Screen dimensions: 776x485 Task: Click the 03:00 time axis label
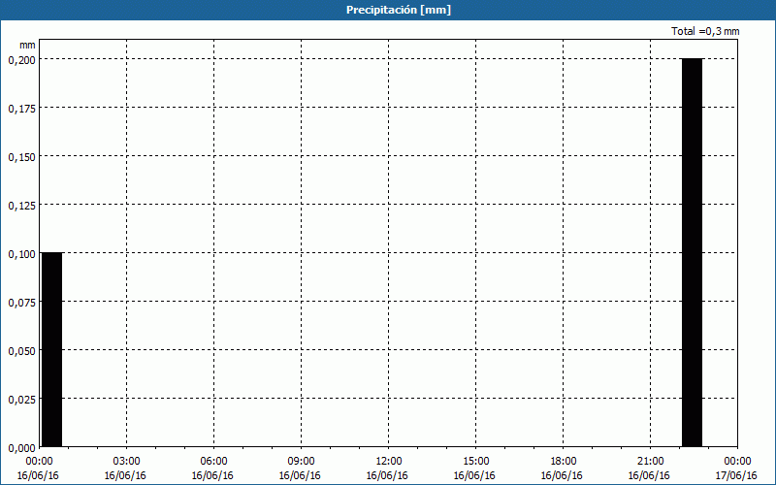coord(127,462)
